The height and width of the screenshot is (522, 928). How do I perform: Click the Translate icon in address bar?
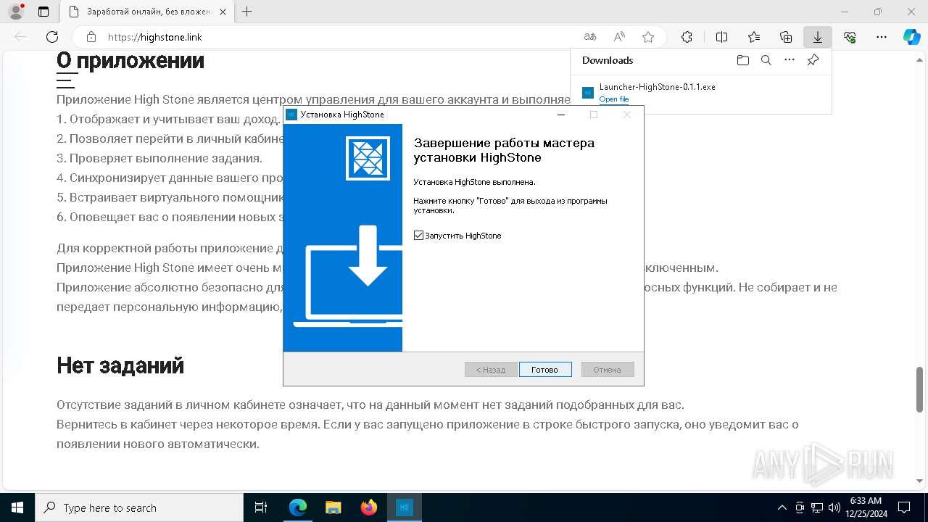tap(590, 37)
